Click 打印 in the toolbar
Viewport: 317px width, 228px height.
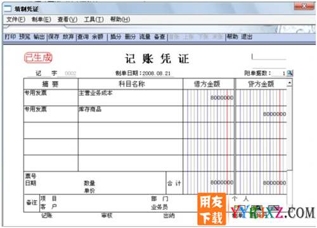pos(10,37)
